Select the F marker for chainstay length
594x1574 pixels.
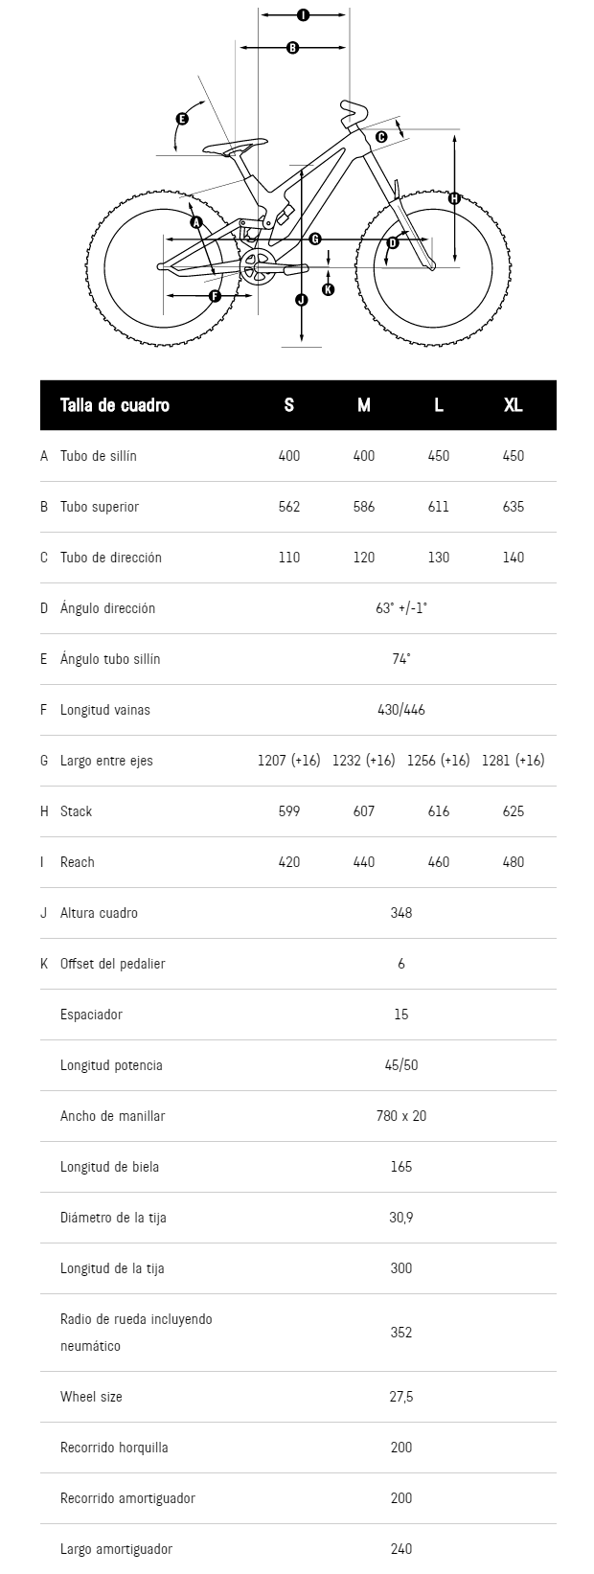[215, 296]
